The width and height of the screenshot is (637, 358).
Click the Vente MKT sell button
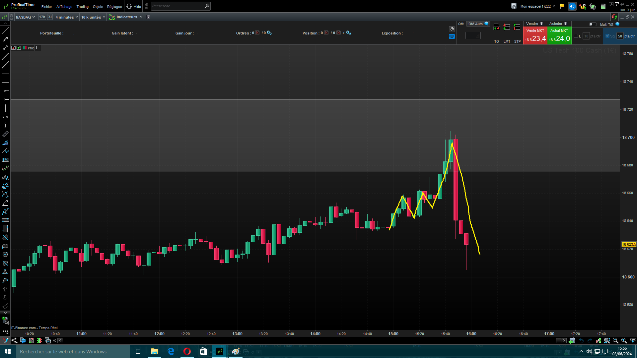(535, 36)
